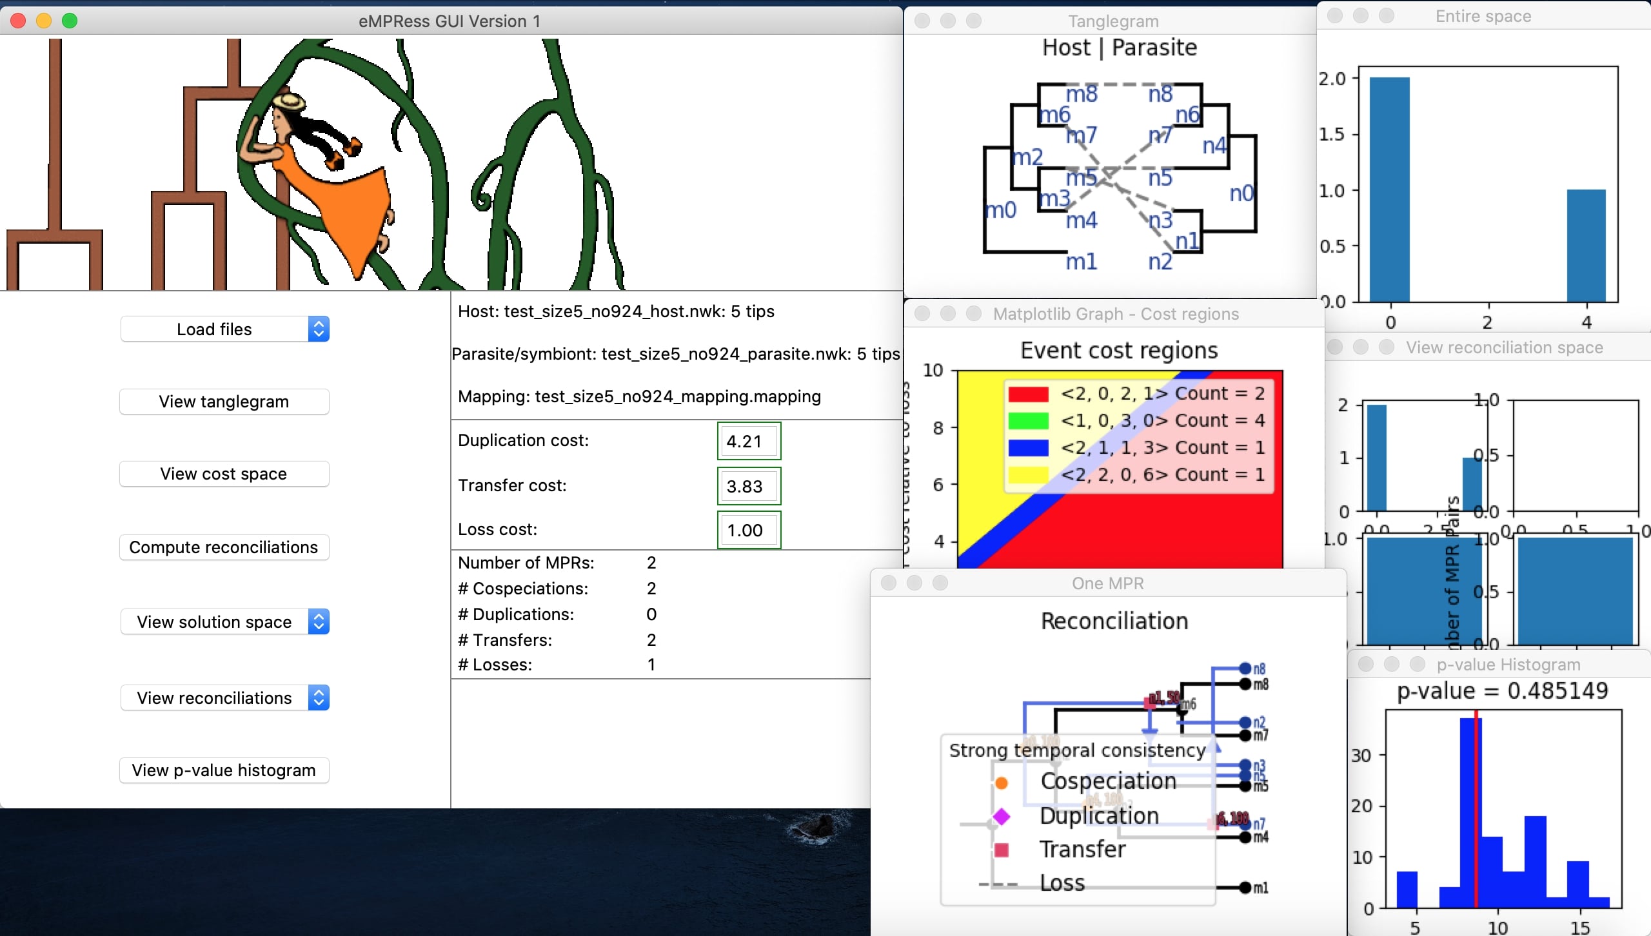Screen dimensions: 1651x936
Task: Open the View p-value histogram
Action: (224, 770)
